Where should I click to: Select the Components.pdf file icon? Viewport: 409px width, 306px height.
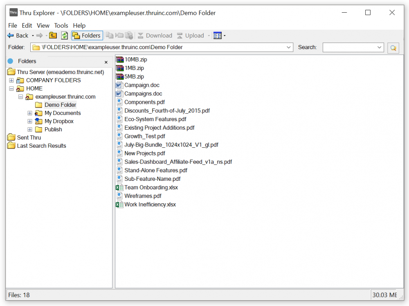pyautogui.click(x=119, y=102)
